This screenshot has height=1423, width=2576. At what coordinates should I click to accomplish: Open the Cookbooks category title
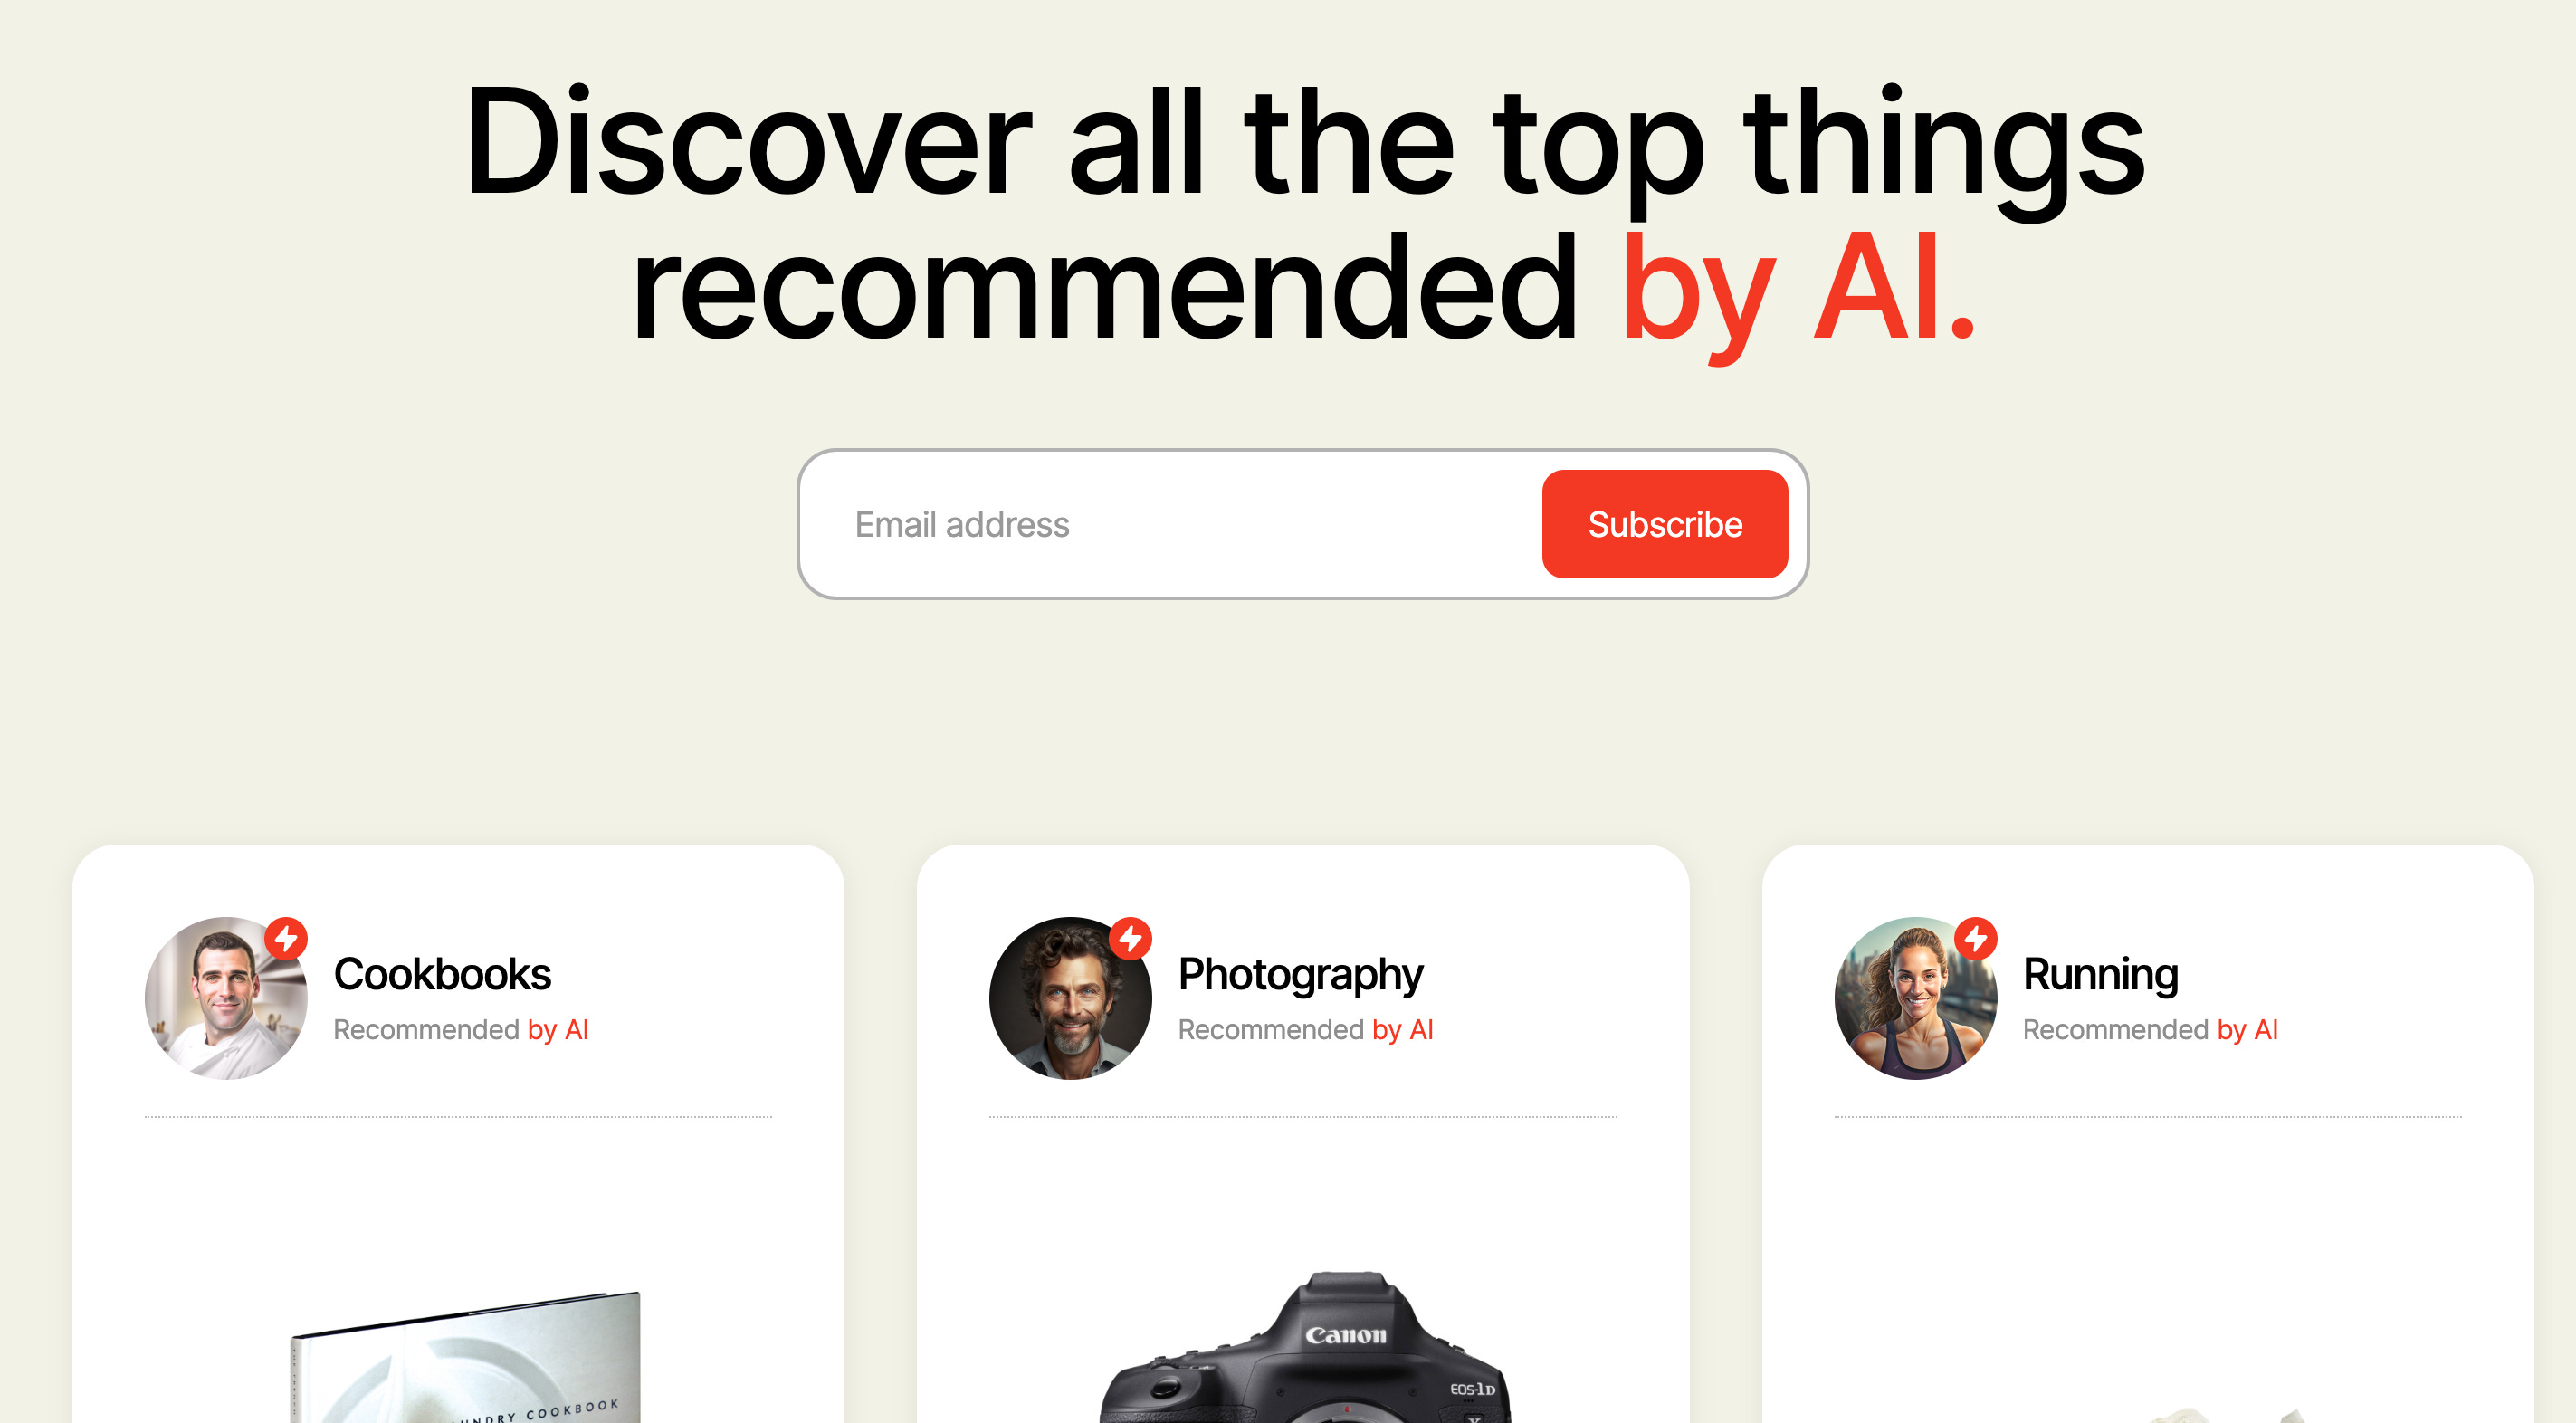(442, 974)
